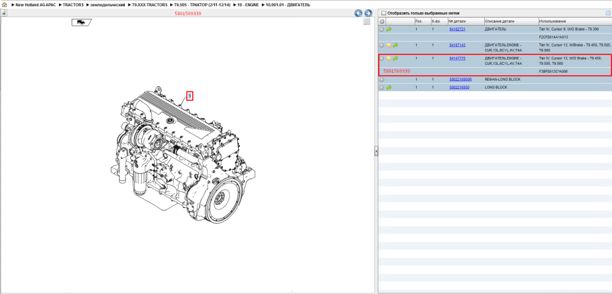Expand the REMAN-LONG BLOCK row

pyautogui.click(x=382, y=79)
